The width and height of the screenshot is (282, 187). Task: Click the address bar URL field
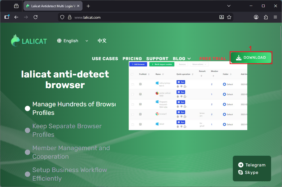point(146,17)
